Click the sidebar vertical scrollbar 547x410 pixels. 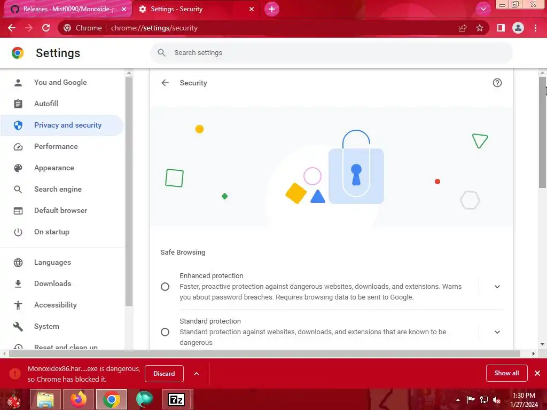(x=129, y=191)
